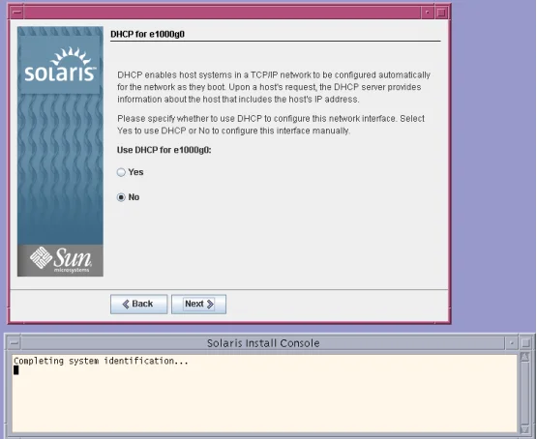
Task: Minimize the DHCP installer window
Action: (x=427, y=13)
